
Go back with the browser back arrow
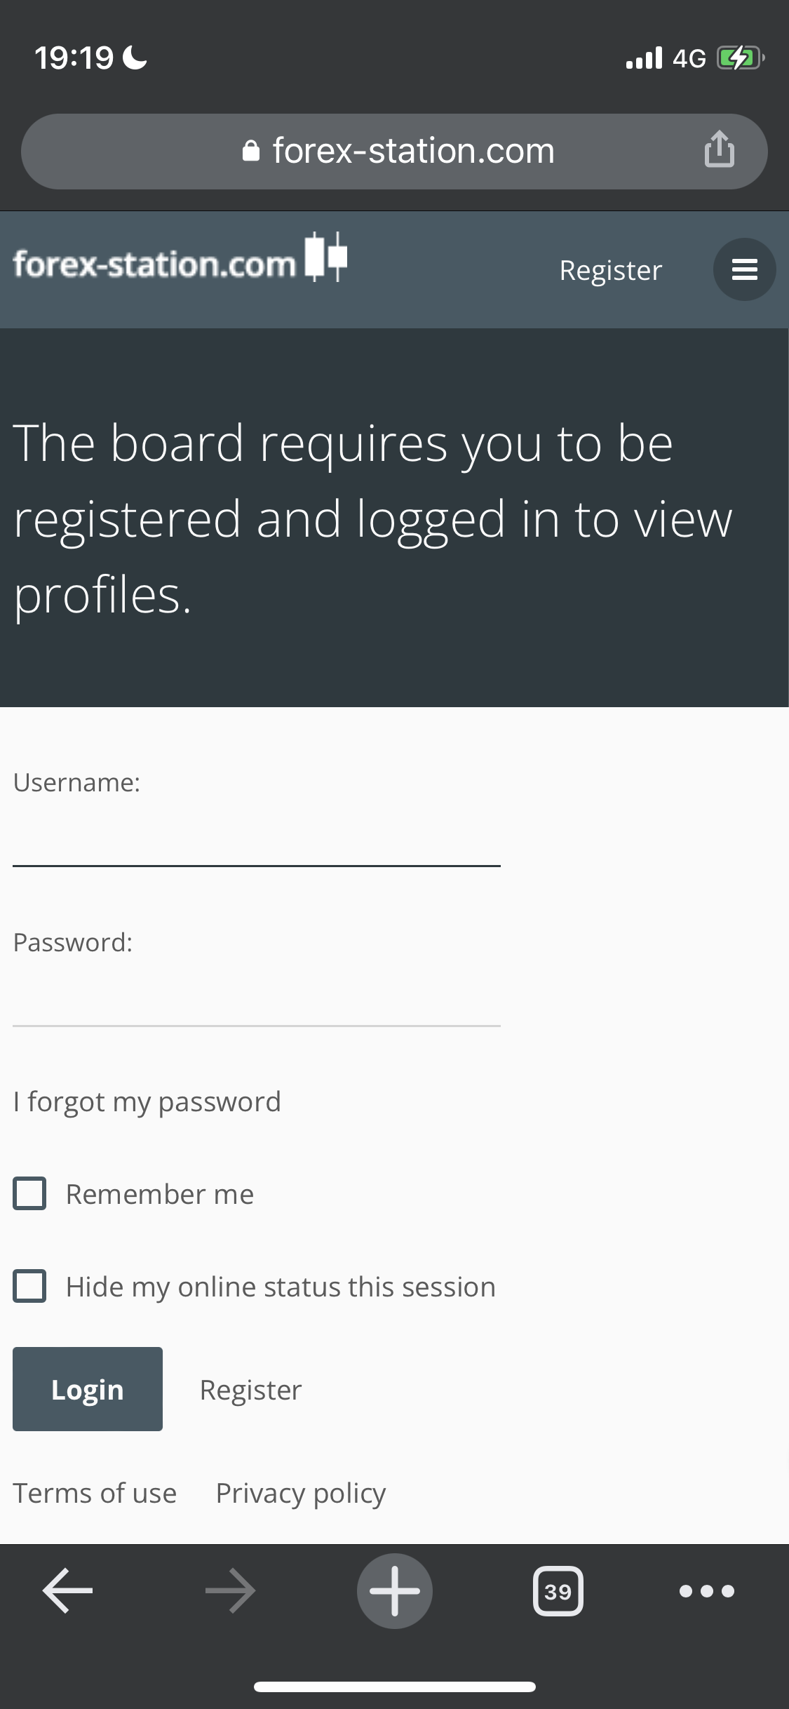click(x=68, y=1590)
